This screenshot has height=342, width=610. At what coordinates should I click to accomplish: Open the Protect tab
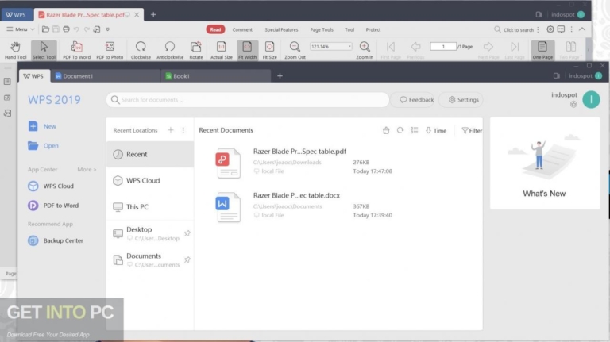tap(373, 29)
